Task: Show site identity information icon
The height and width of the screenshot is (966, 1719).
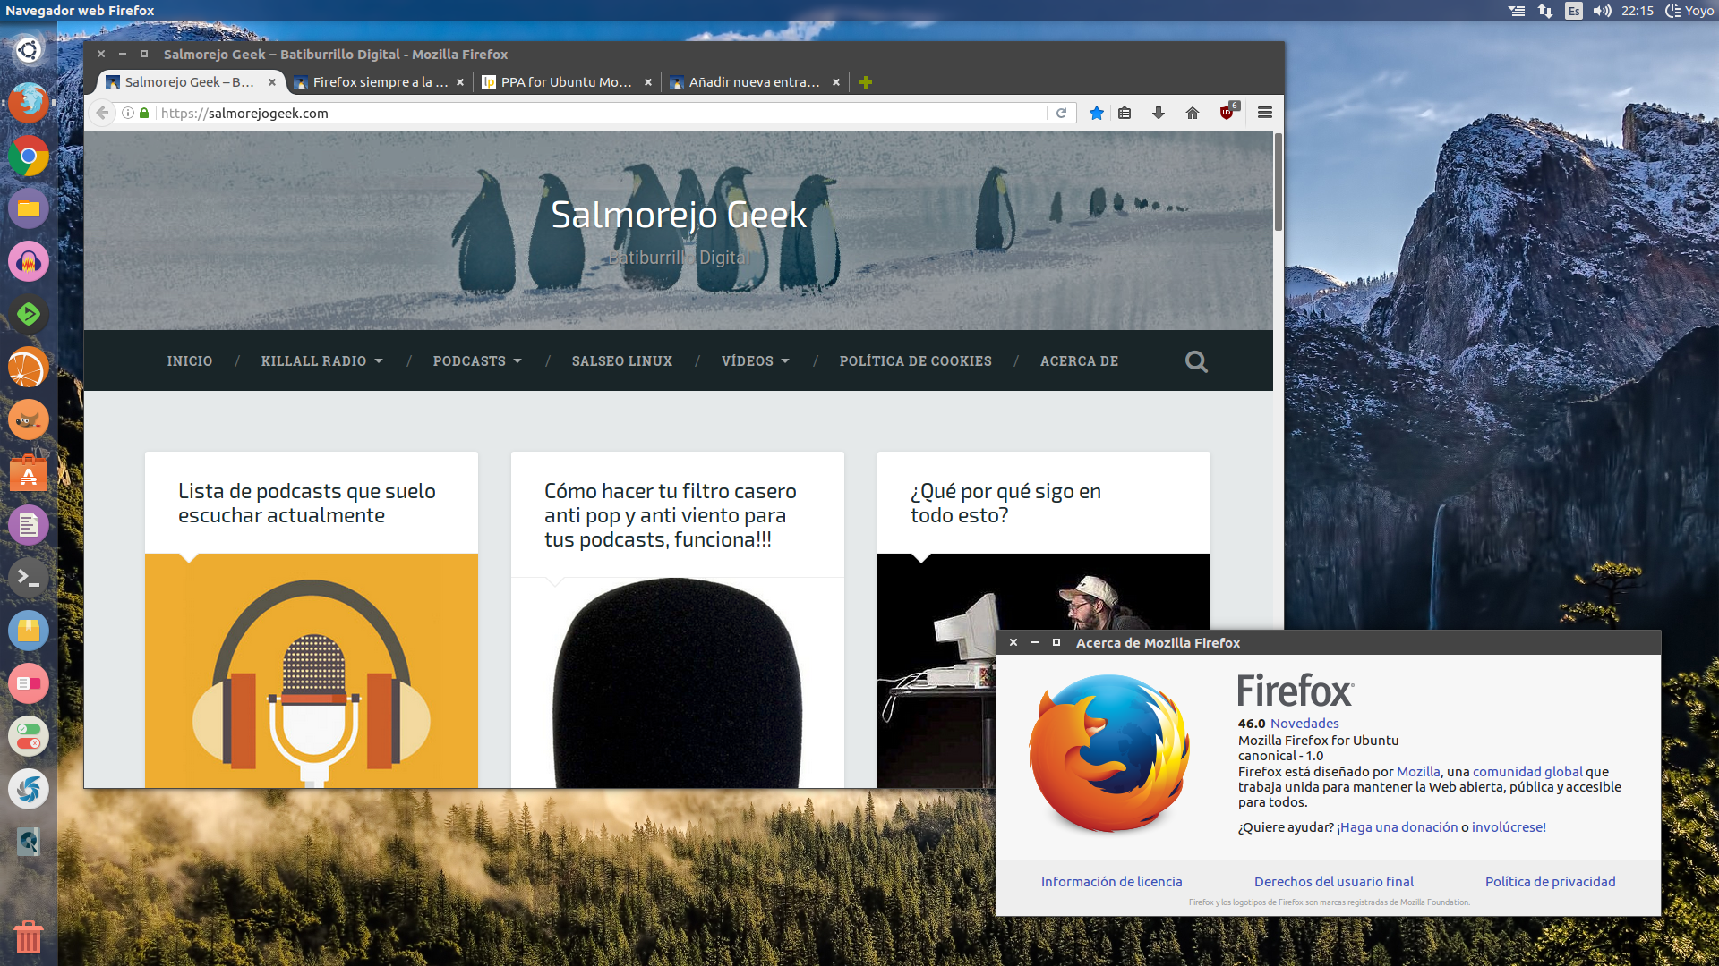Action: click(x=128, y=113)
